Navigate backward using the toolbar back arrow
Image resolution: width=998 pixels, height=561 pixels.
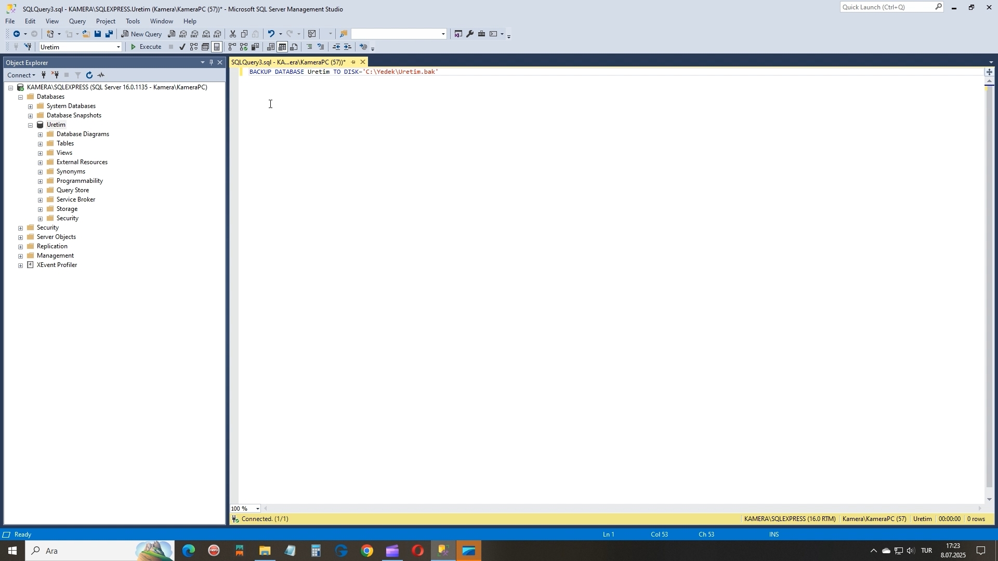(x=16, y=34)
